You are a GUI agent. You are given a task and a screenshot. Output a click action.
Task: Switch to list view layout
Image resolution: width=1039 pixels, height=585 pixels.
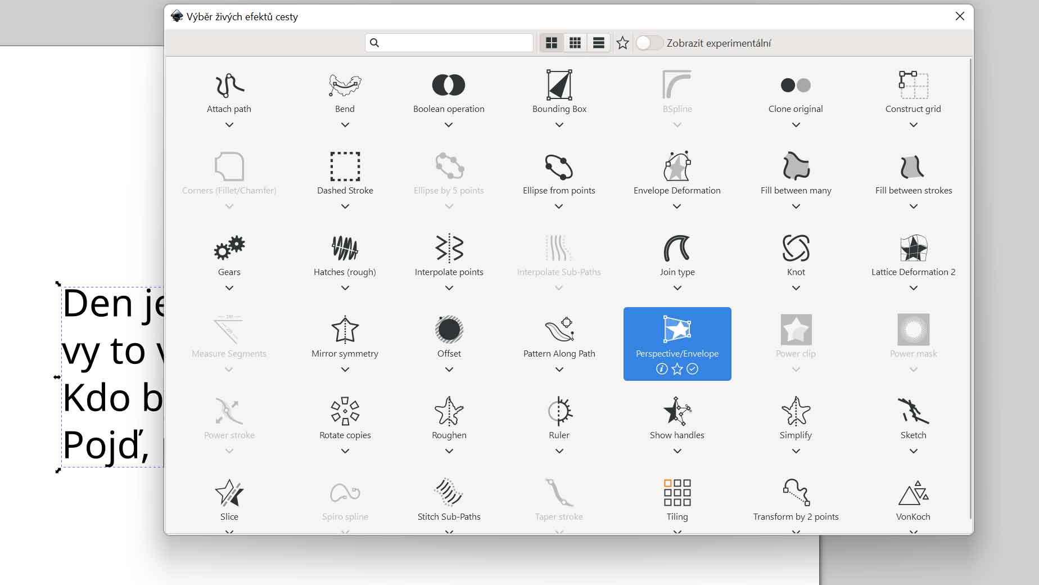[599, 43]
